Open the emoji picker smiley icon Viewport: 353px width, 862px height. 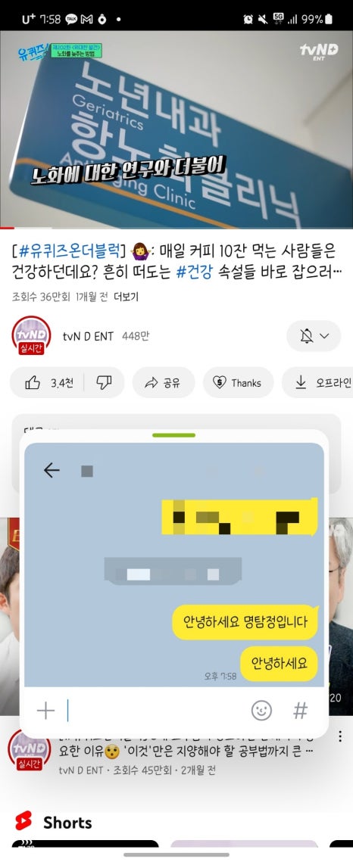(x=261, y=711)
